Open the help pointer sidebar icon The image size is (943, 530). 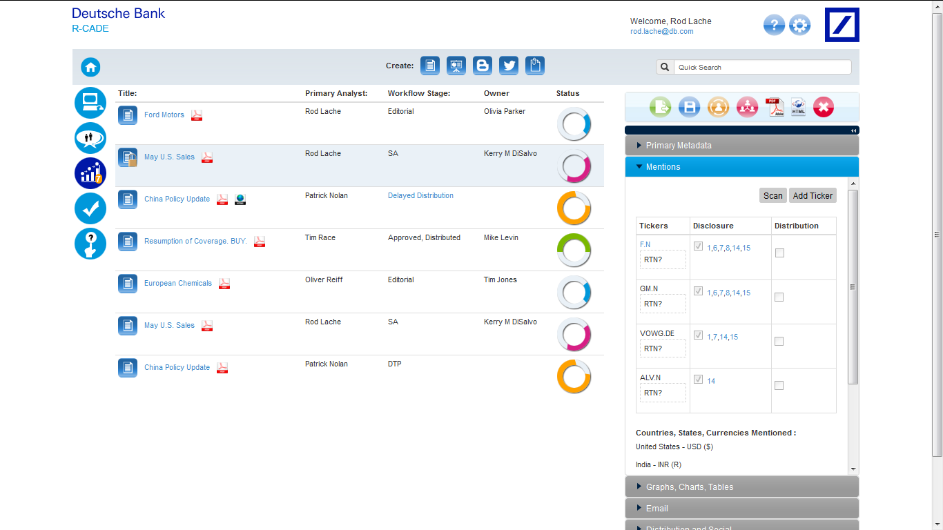coord(90,244)
